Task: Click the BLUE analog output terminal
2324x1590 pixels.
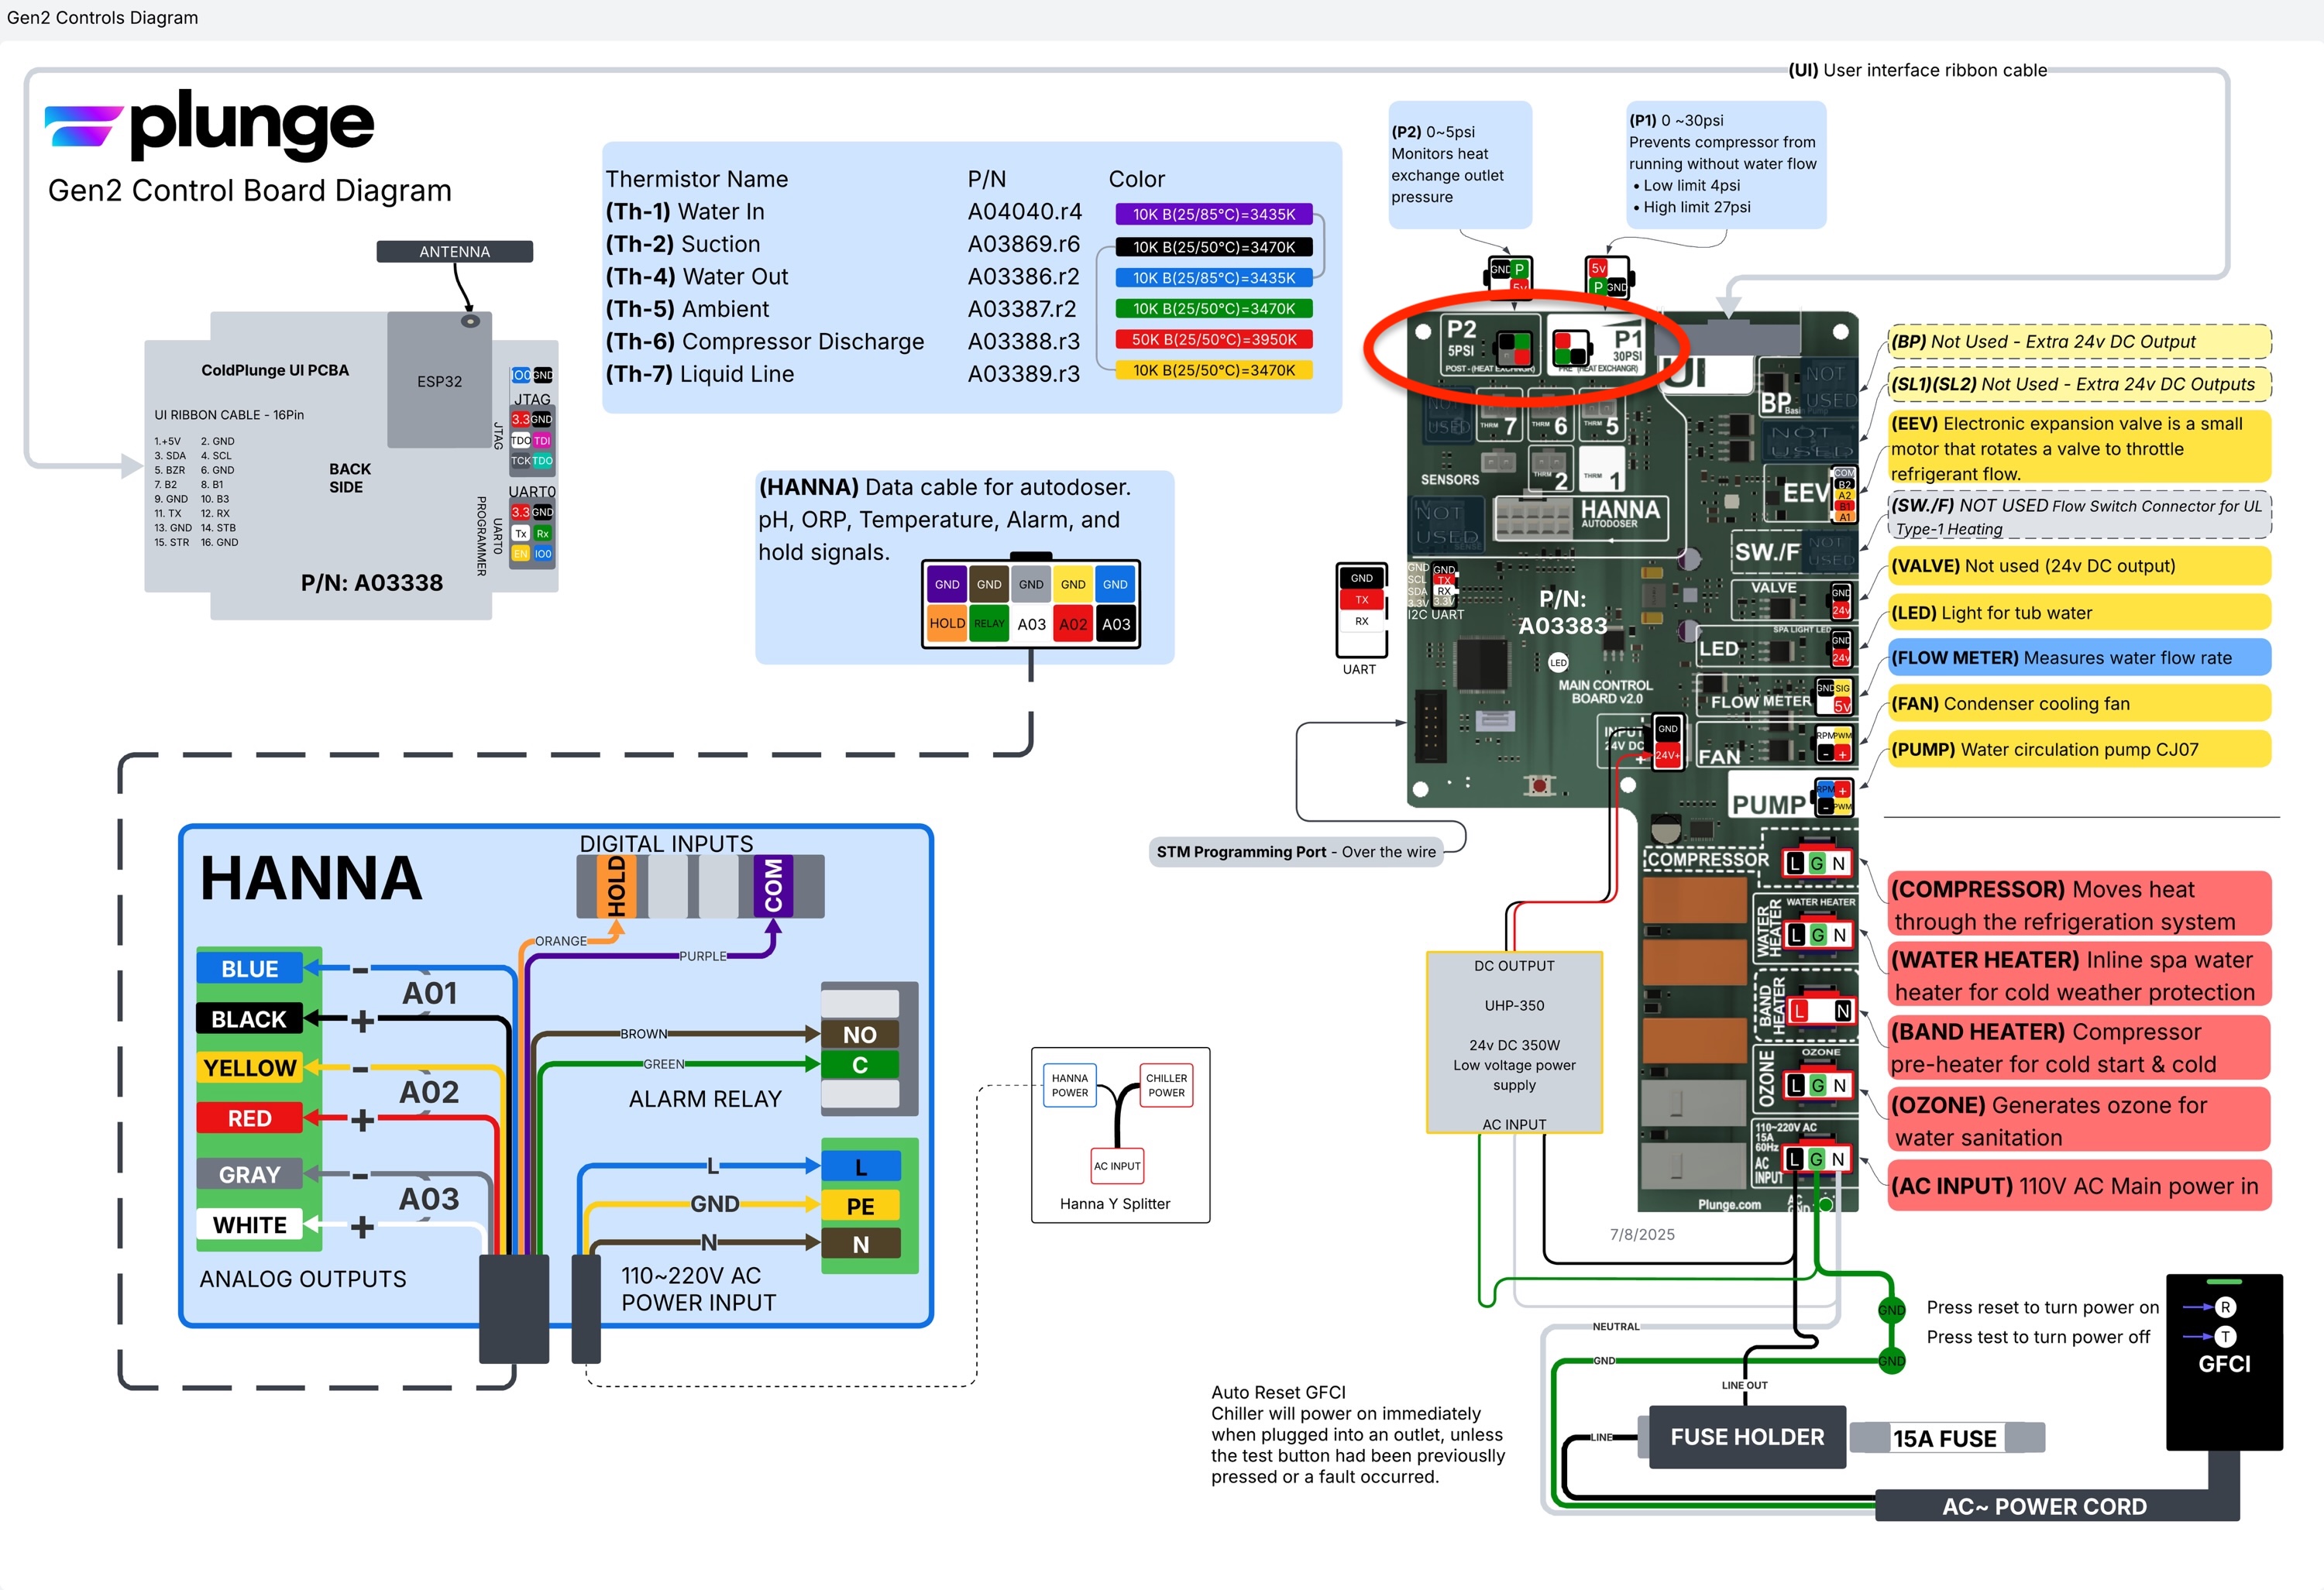Action: 250,968
